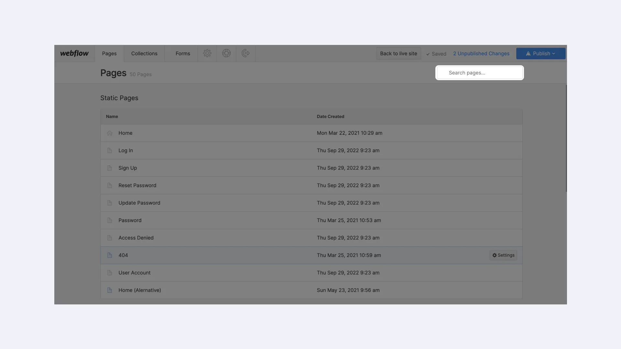Select the Access Denied page name
Screen dimensions: 621x349
click(x=136, y=238)
